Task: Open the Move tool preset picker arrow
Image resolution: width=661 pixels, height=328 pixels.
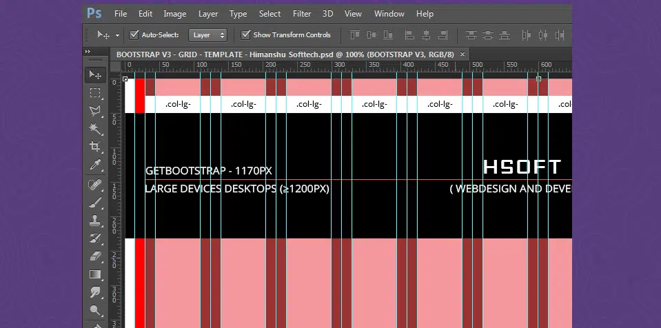Action: pos(117,35)
